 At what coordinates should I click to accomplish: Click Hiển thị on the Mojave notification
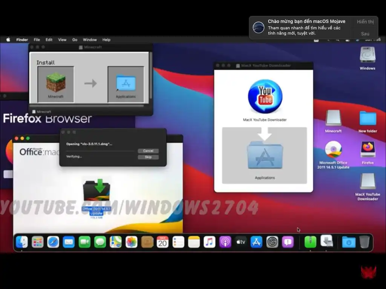[x=365, y=21]
